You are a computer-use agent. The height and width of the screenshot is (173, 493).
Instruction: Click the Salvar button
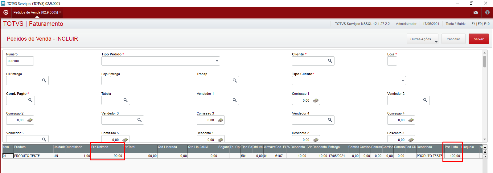479,39
